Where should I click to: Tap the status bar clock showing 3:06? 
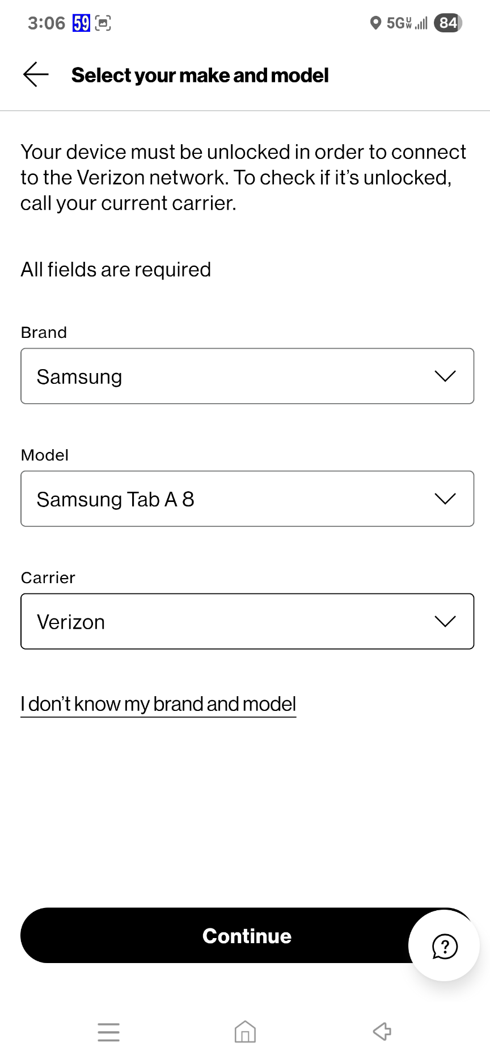(47, 23)
